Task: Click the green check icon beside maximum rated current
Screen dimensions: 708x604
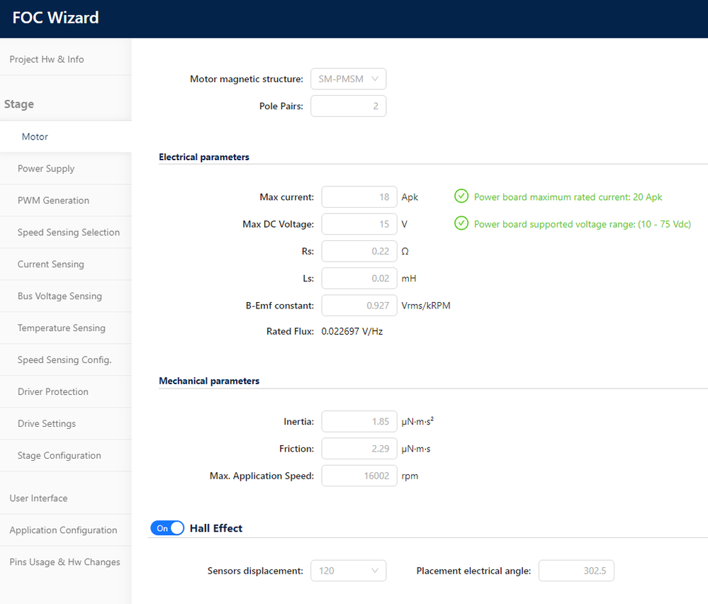Action: coord(461,196)
